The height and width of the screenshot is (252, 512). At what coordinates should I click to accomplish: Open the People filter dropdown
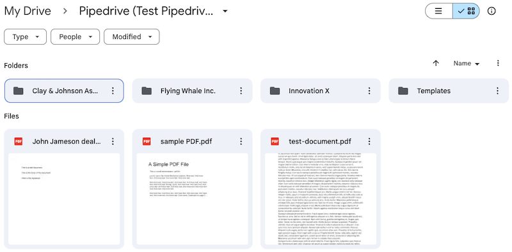pos(75,37)
